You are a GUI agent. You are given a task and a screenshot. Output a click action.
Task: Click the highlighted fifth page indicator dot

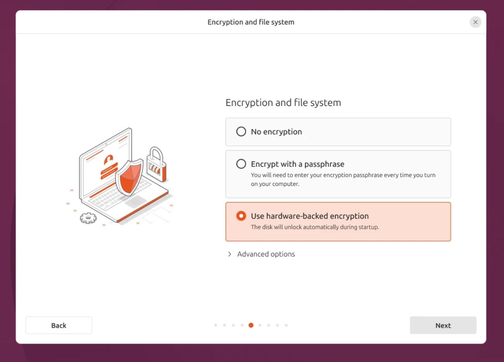251,325
